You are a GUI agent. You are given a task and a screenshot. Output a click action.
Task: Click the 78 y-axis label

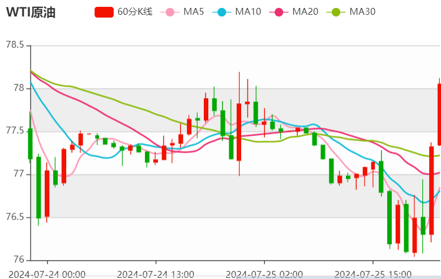[x=19, y=88]
